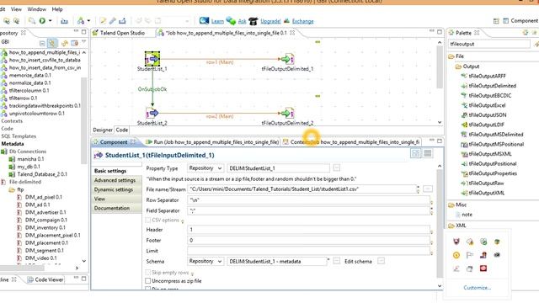Switch to the Code view tab
Image resolution: width=539 pixels, height=303 pixels.
click(121, 130)
